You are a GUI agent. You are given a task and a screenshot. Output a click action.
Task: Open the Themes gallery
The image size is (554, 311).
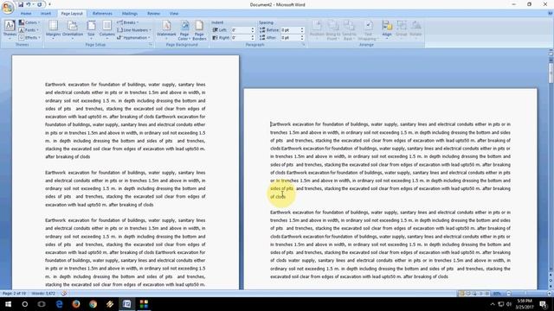(10, 30)
